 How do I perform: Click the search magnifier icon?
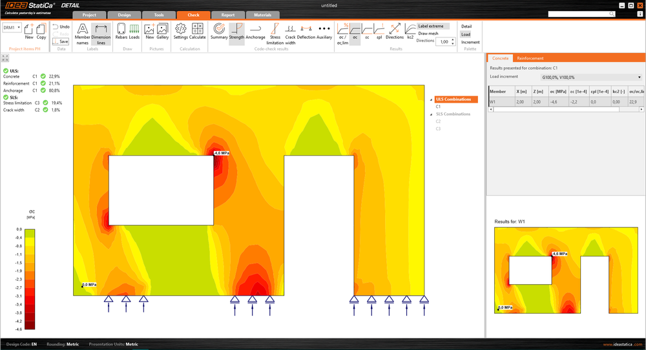612,14
